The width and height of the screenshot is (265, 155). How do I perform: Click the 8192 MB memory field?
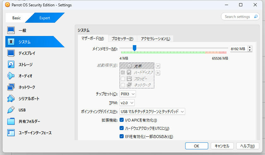click(238, 49)
